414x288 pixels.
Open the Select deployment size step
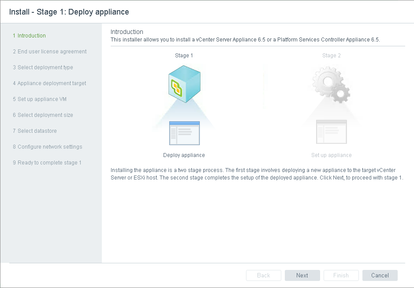[43, 115]
